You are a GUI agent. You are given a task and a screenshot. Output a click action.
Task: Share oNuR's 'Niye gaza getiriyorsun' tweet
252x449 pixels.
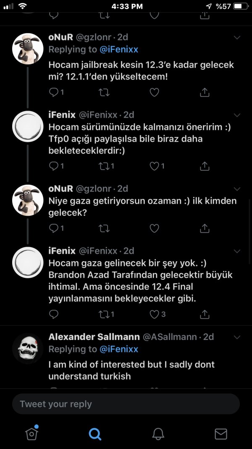pyautogui.click(x=205, y=228)
